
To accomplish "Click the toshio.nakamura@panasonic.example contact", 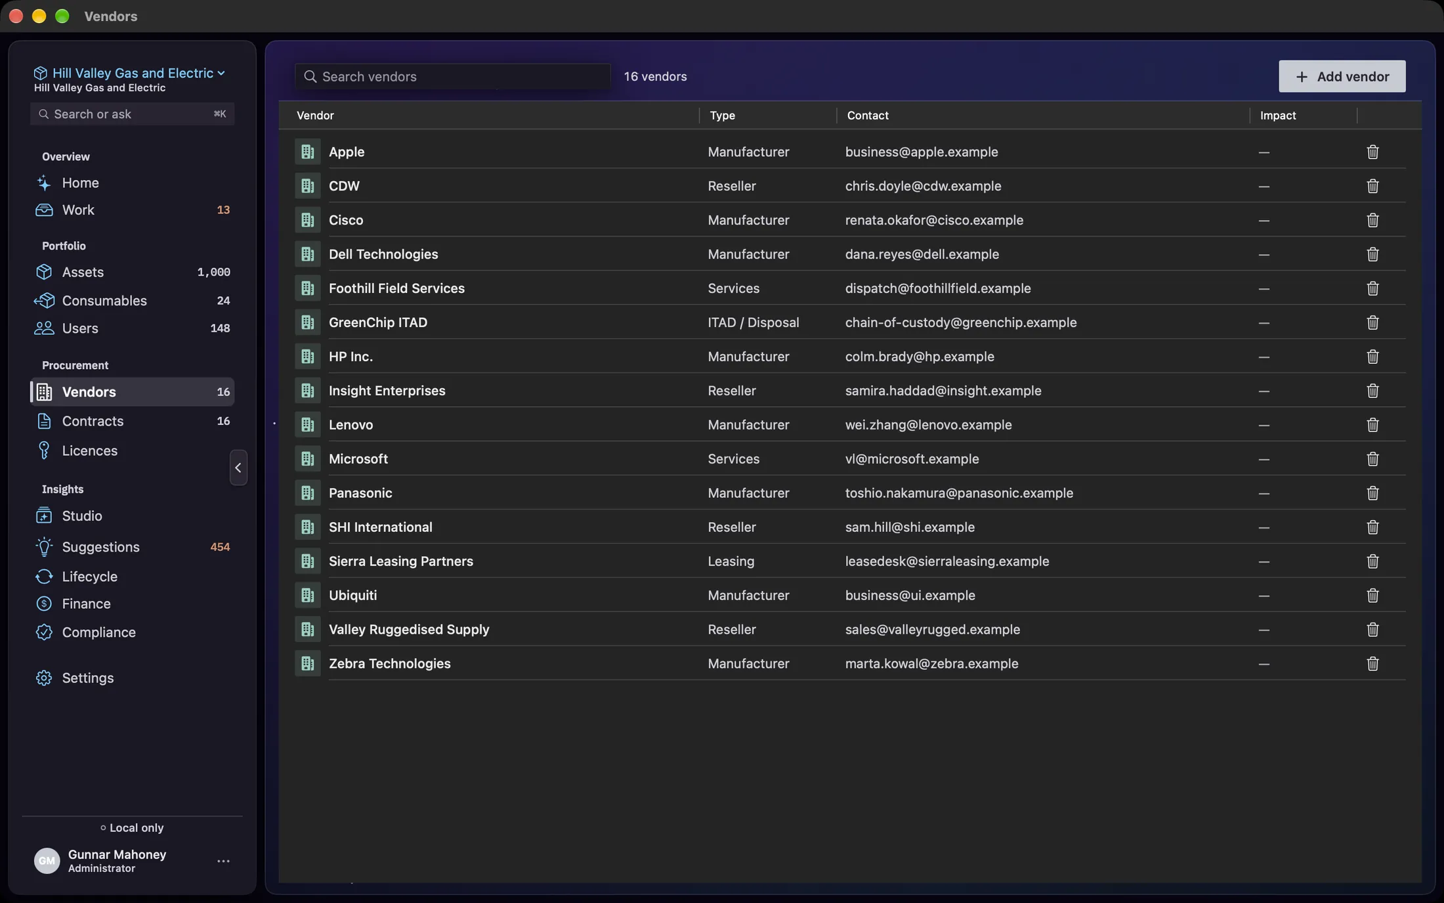I will (x=959, y=493).
